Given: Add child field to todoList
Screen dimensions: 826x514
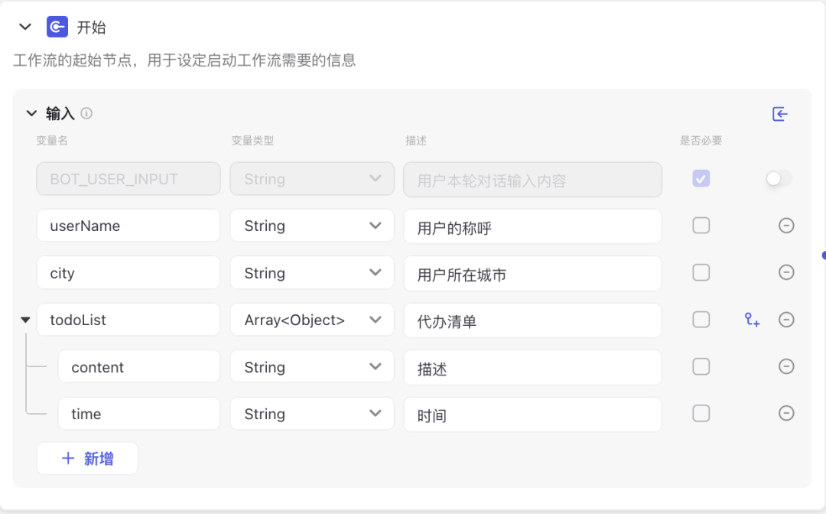Looking at the screenshot, I should [752, 320].
